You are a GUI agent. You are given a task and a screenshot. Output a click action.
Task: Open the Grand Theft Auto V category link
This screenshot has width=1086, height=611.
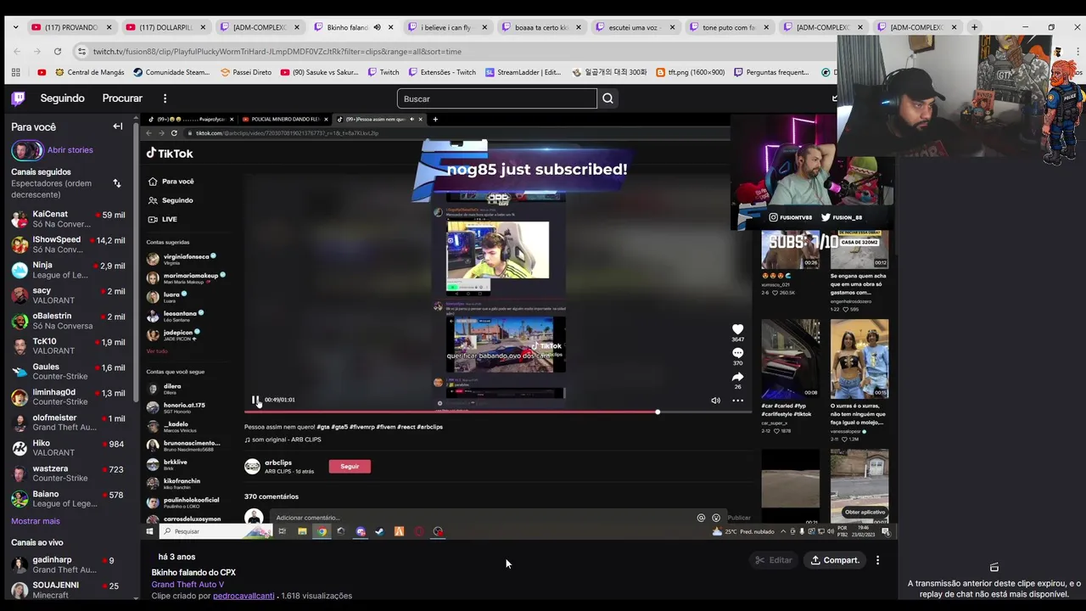tap(188, 585)
